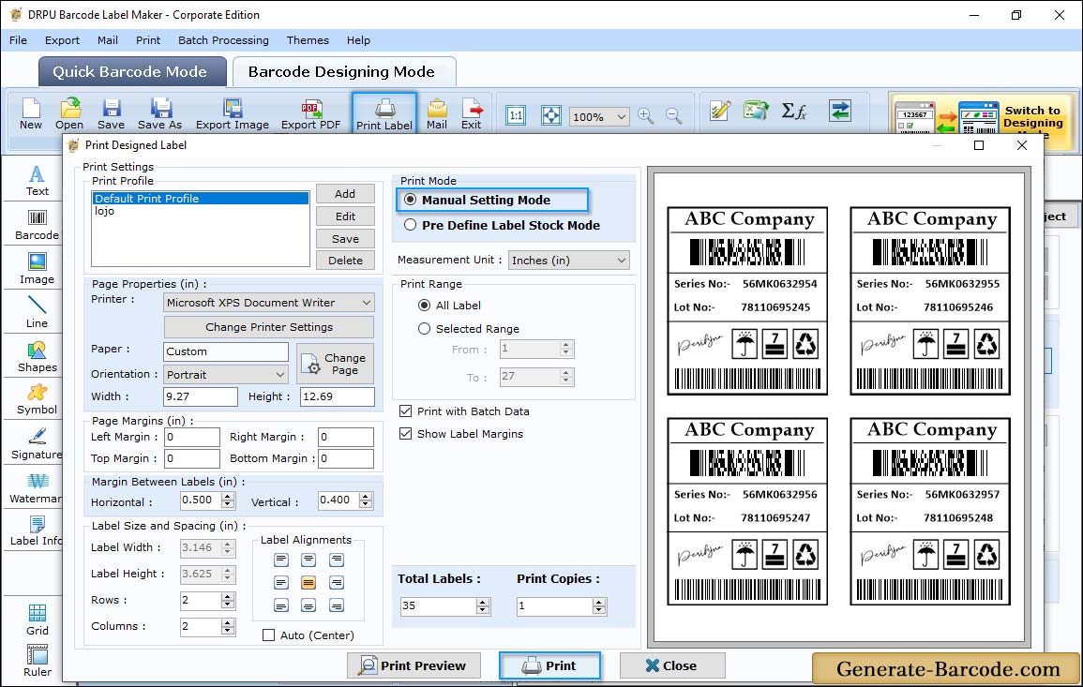1083x687 pixels.
Task: Click the Save toolbar icon
Action: tap(111, 114)
